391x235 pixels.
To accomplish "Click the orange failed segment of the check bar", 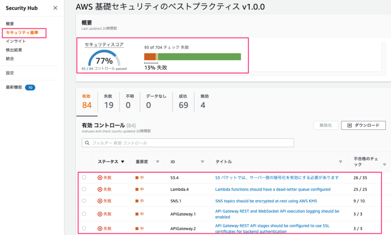I will (x=150, y=57).
